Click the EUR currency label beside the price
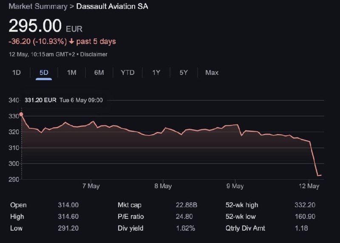Screen dimensions: 340x243 (74, 29)
